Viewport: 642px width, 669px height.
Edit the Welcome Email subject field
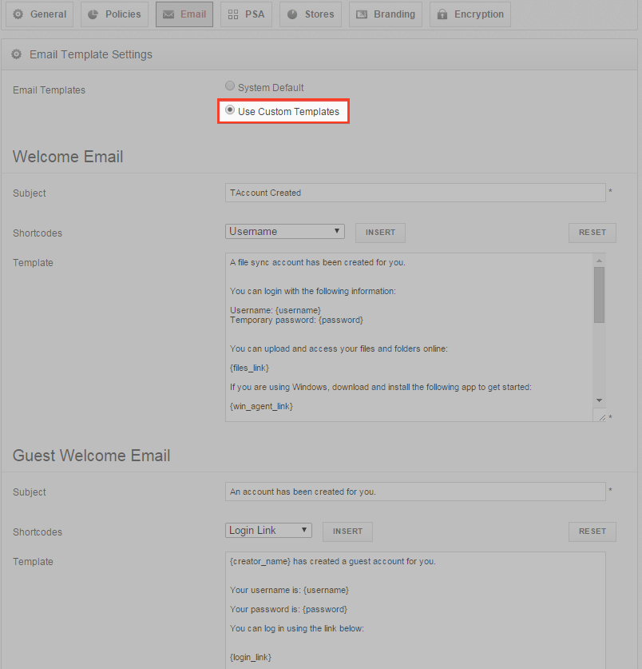[x=415, y=193]
